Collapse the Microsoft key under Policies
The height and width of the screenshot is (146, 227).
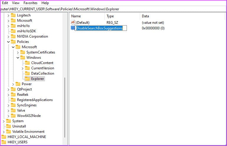pos(13,47)
